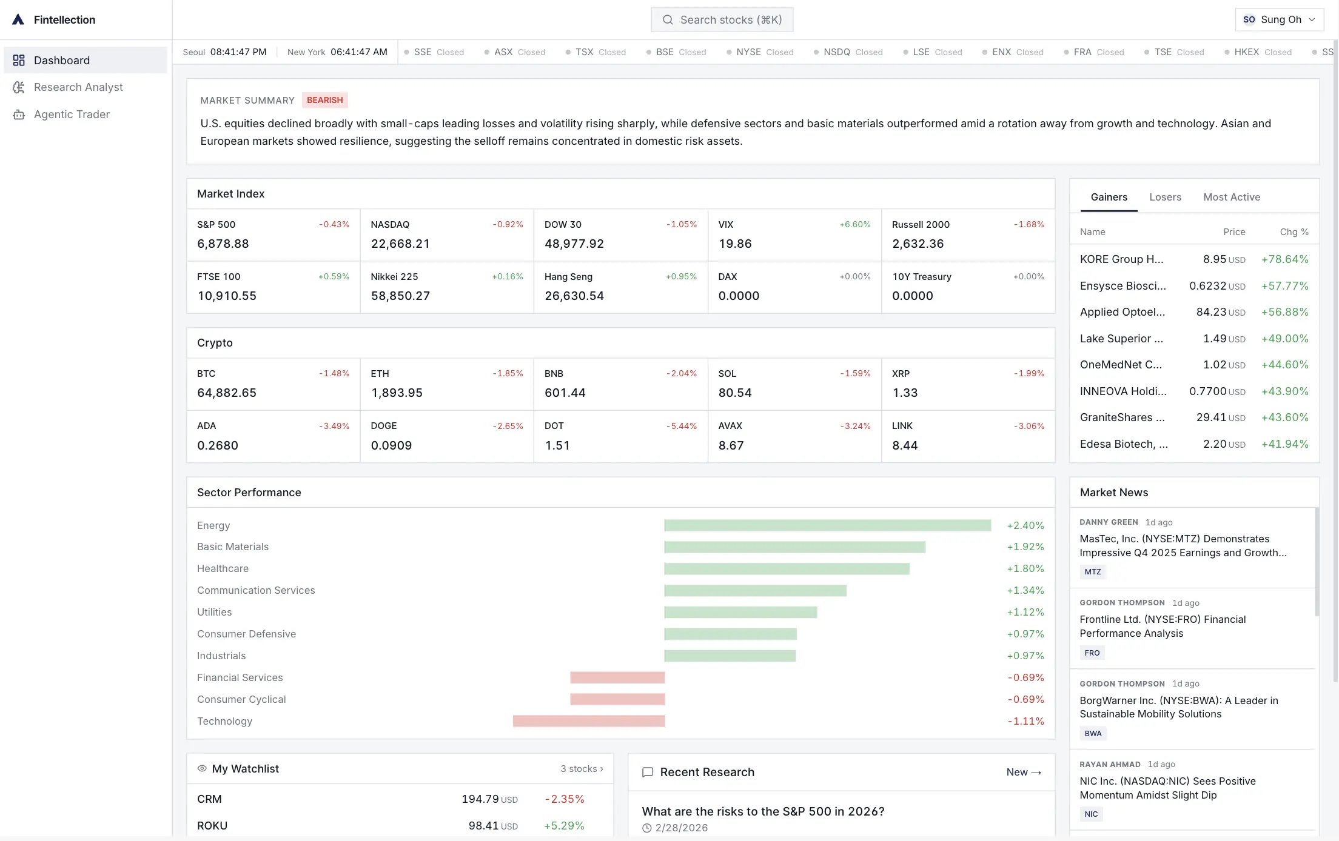Click the magnifier icon in search bar
The image size is (1339, 841).
pos(668,20)
